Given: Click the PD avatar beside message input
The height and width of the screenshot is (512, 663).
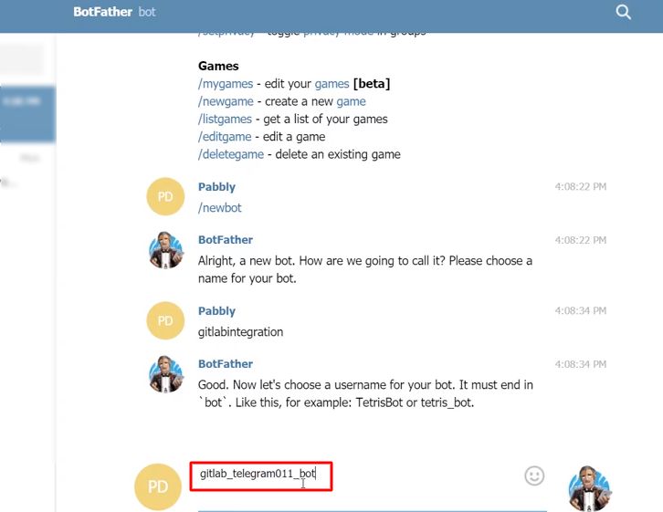Looking at the screenshot, I should pyautogui.click(x=158, y=487).
